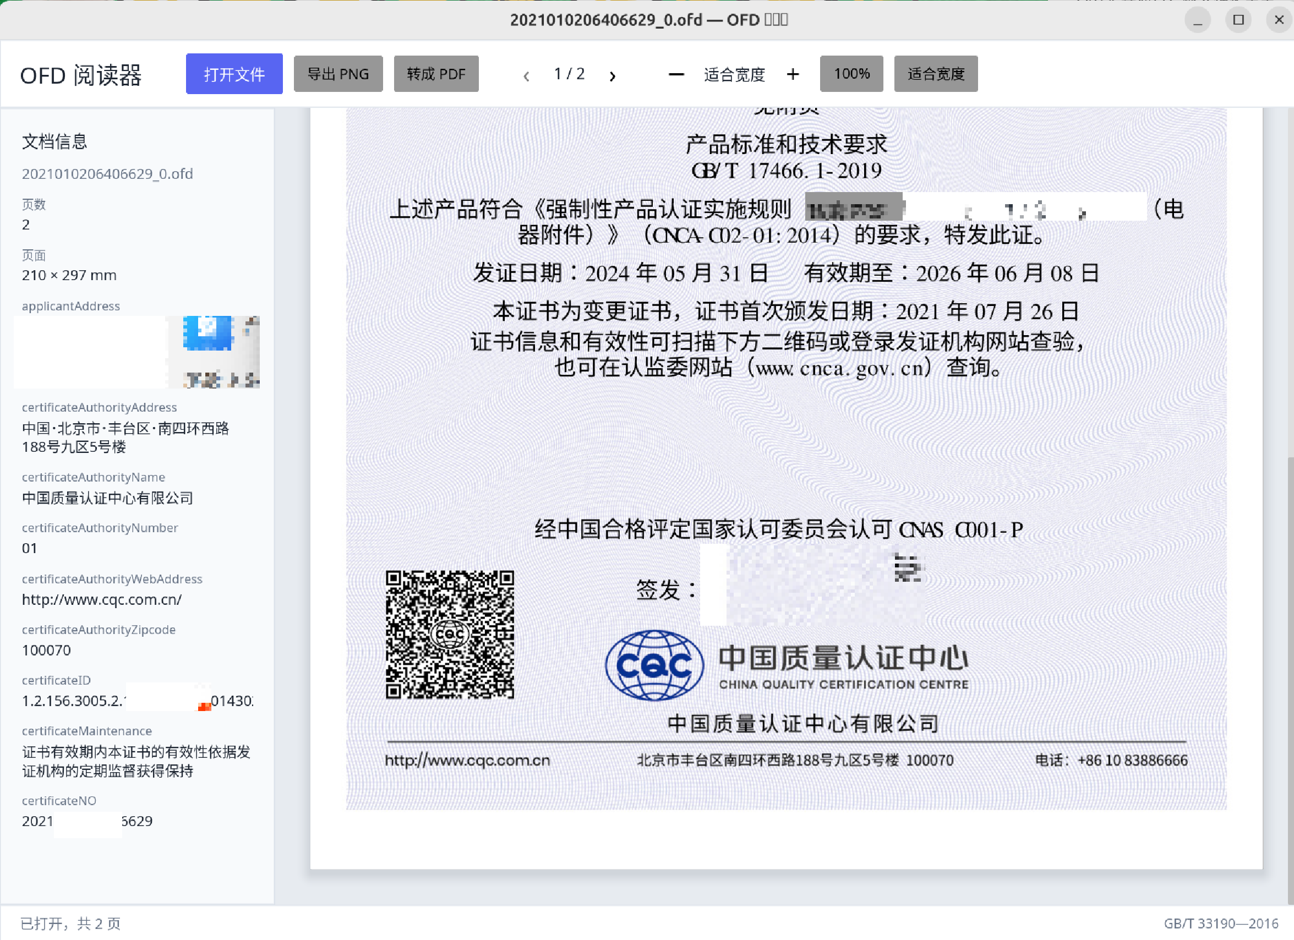This screenshot has width=1294, height=940.
Task: Click the GB/T 33190—2016 status bar text
Action: (1221, 923)
